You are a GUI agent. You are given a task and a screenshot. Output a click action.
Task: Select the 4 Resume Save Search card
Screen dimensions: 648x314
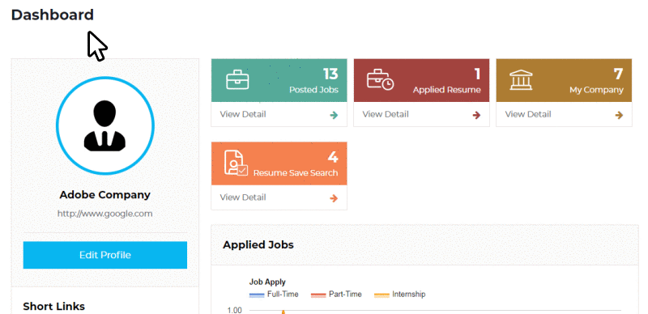coord(279,163)
